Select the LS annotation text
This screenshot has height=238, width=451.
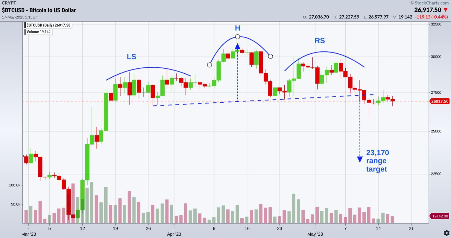coord(131,56)
